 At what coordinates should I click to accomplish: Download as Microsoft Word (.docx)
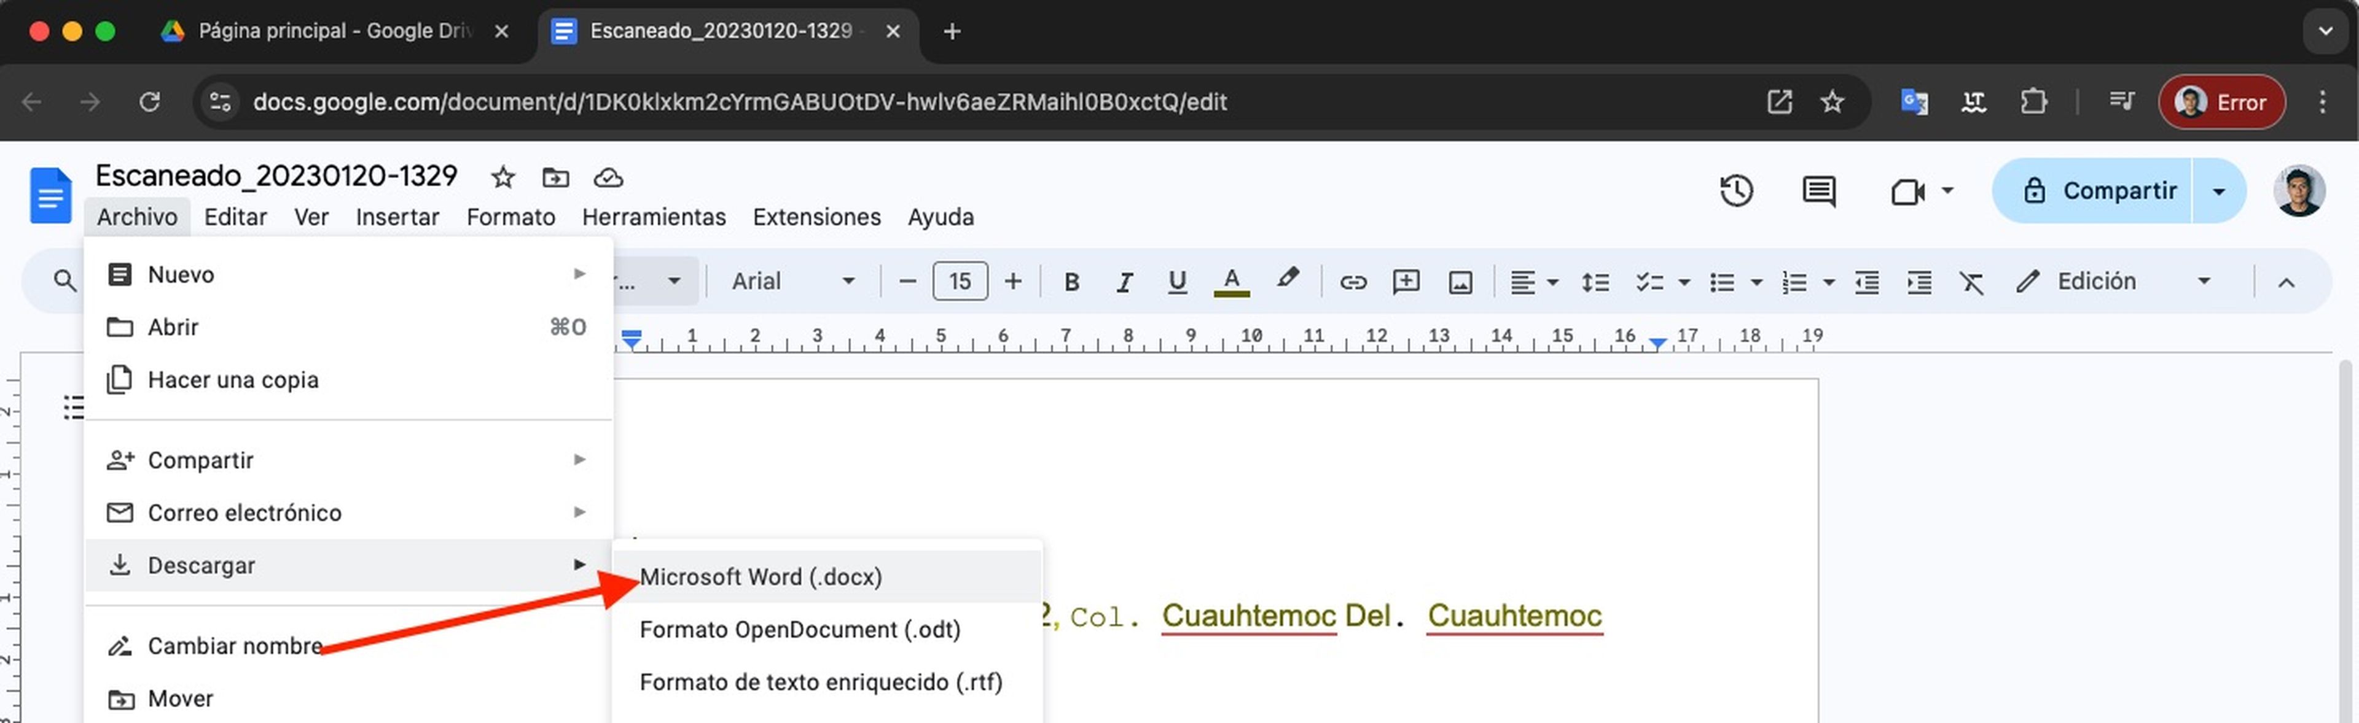(x=827, y=576)
